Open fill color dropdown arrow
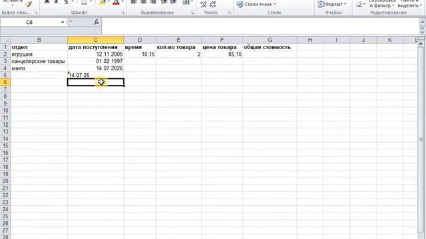Screen dimensions: 426x239 (x=108, y=2)
